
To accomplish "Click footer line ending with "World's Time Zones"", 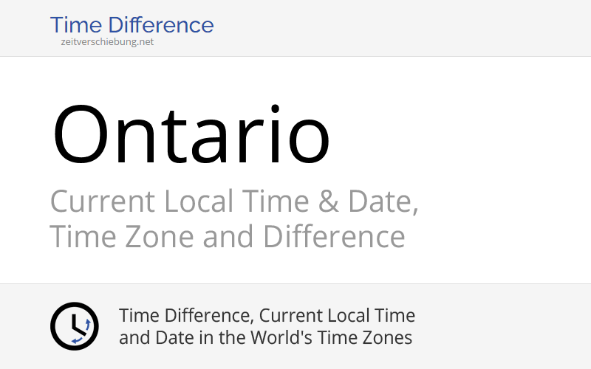I will 265,338.
